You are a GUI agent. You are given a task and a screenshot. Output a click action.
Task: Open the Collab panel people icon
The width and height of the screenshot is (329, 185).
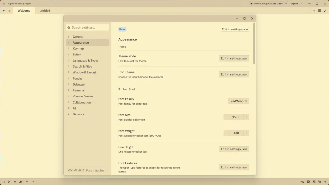click(21, 181)
